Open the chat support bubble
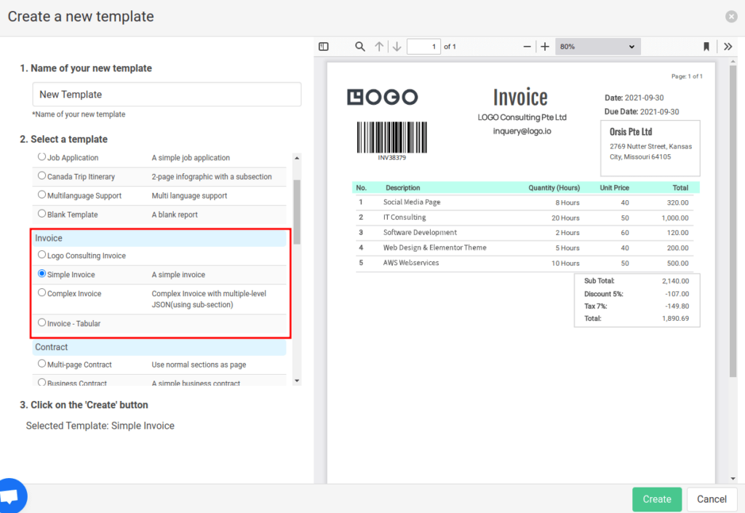 click(12, 496)
